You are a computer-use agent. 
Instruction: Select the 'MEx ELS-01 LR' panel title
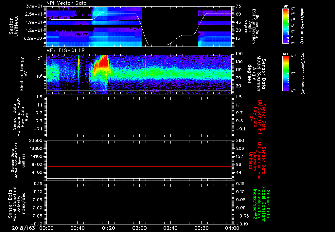[65, 51]
